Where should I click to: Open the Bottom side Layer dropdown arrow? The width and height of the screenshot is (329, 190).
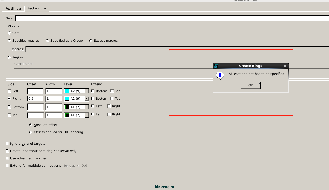[87, 107]
